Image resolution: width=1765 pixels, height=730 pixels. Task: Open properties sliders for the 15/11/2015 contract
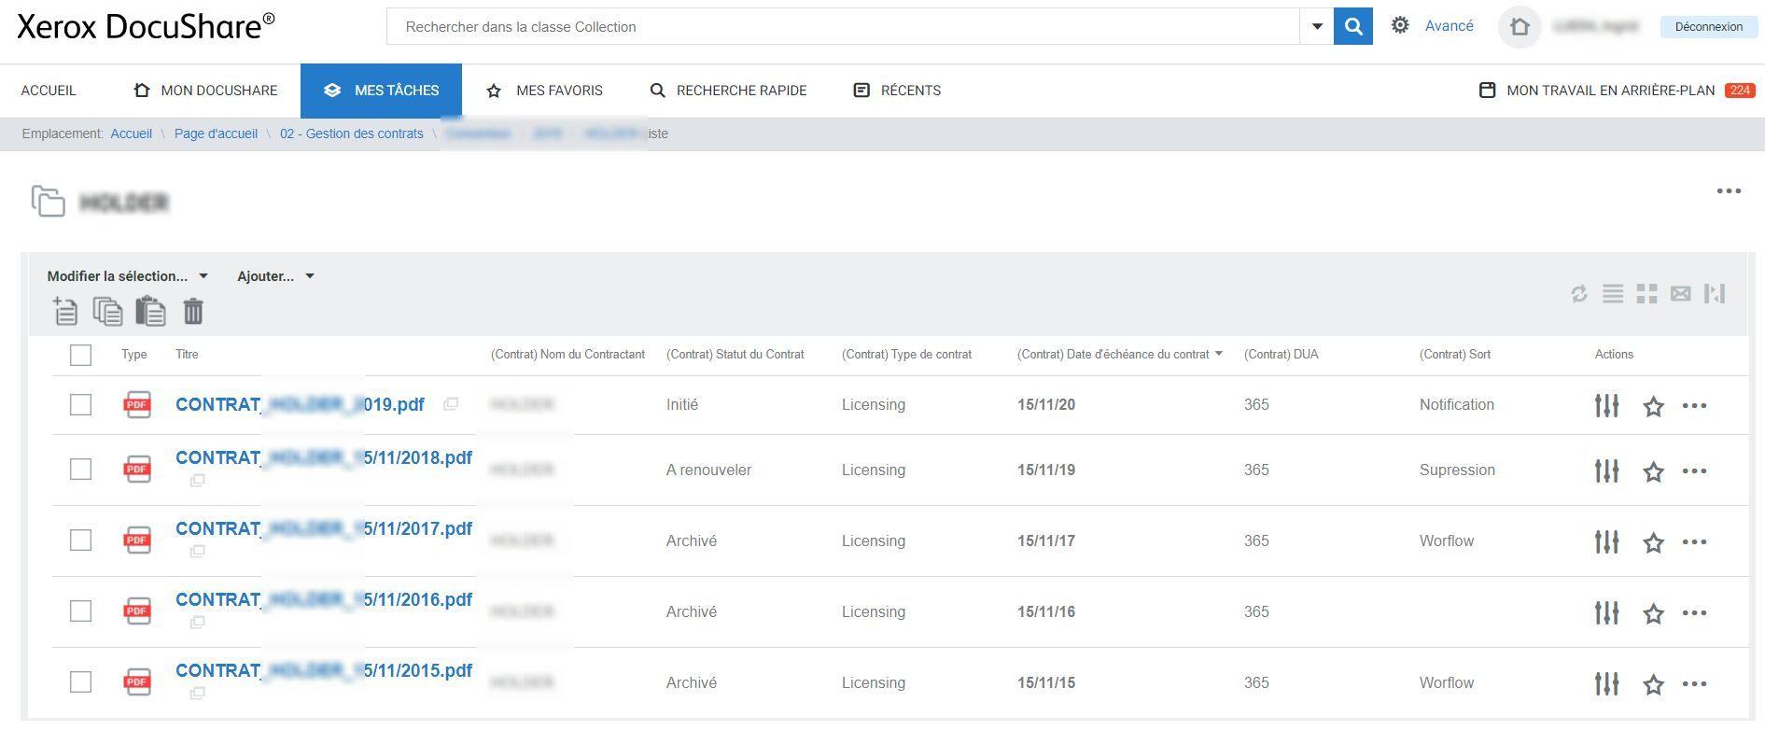tap(1607, 683)
